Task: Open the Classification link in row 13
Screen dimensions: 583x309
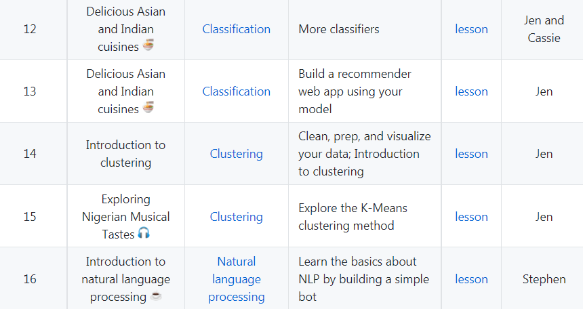Action: point(236,91)
